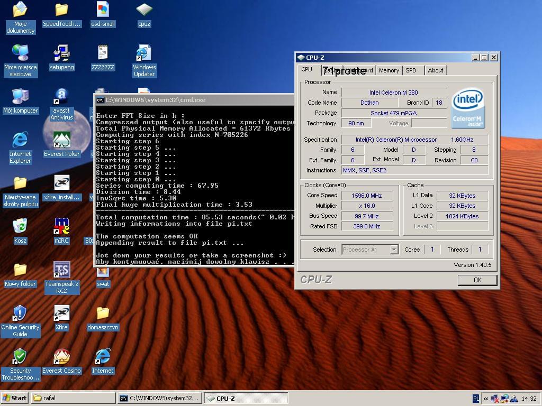542x406 pixels.
Task: Open the Kosz recycle bin
Action: pos(20,230)
